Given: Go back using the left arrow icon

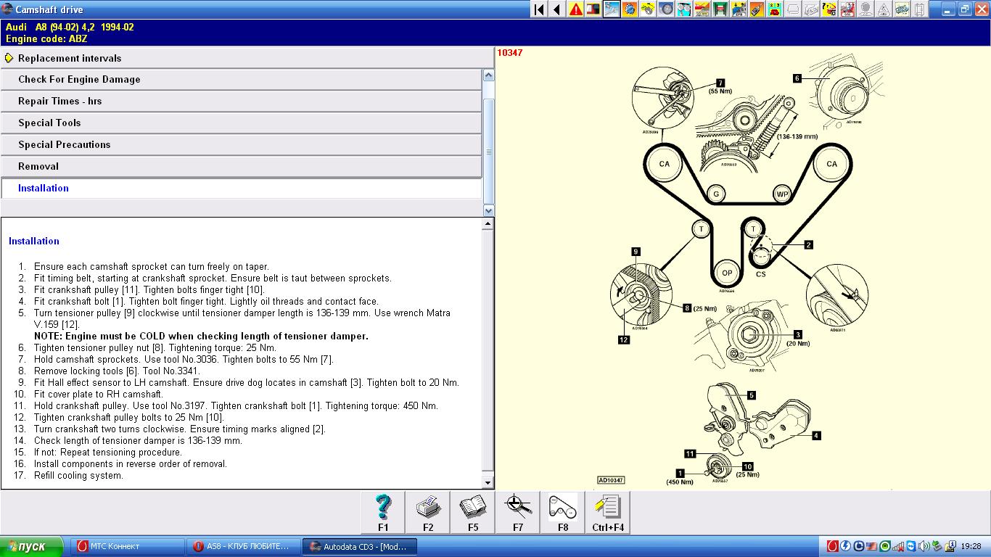Looking at the screenshot, I should 557,9.
